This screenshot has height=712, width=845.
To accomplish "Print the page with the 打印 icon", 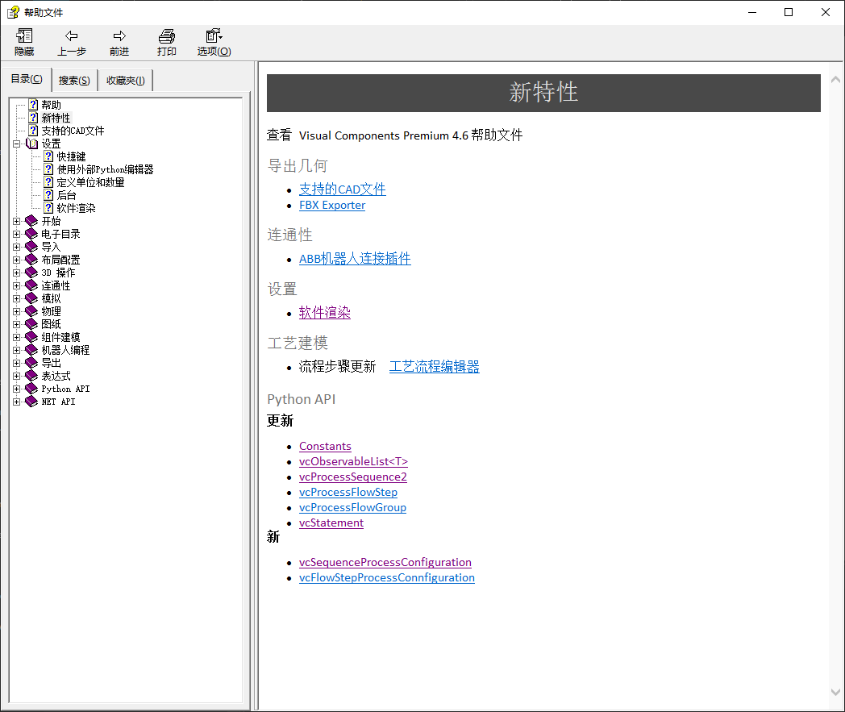I will (167, 36).
